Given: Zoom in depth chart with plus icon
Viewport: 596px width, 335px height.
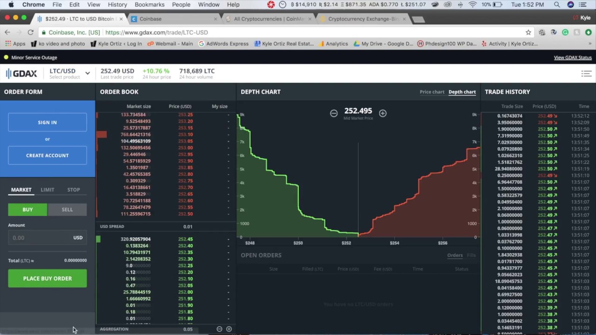Looking at the screenshot, I should click(382, 113).
